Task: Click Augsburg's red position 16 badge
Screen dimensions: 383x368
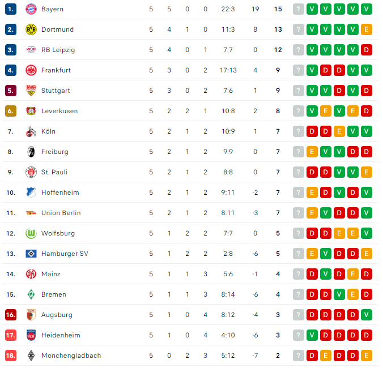Action: [x=11, y=315]
